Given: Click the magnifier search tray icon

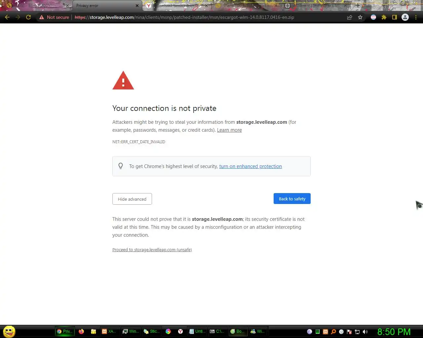Looking at the screenshot, I should pos(333,332).
